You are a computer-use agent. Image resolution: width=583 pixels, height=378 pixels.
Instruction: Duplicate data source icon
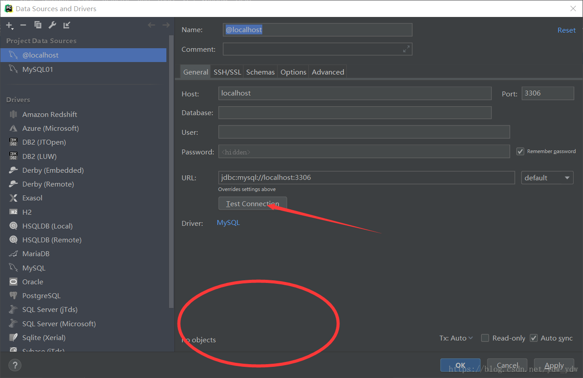point(38,25)
